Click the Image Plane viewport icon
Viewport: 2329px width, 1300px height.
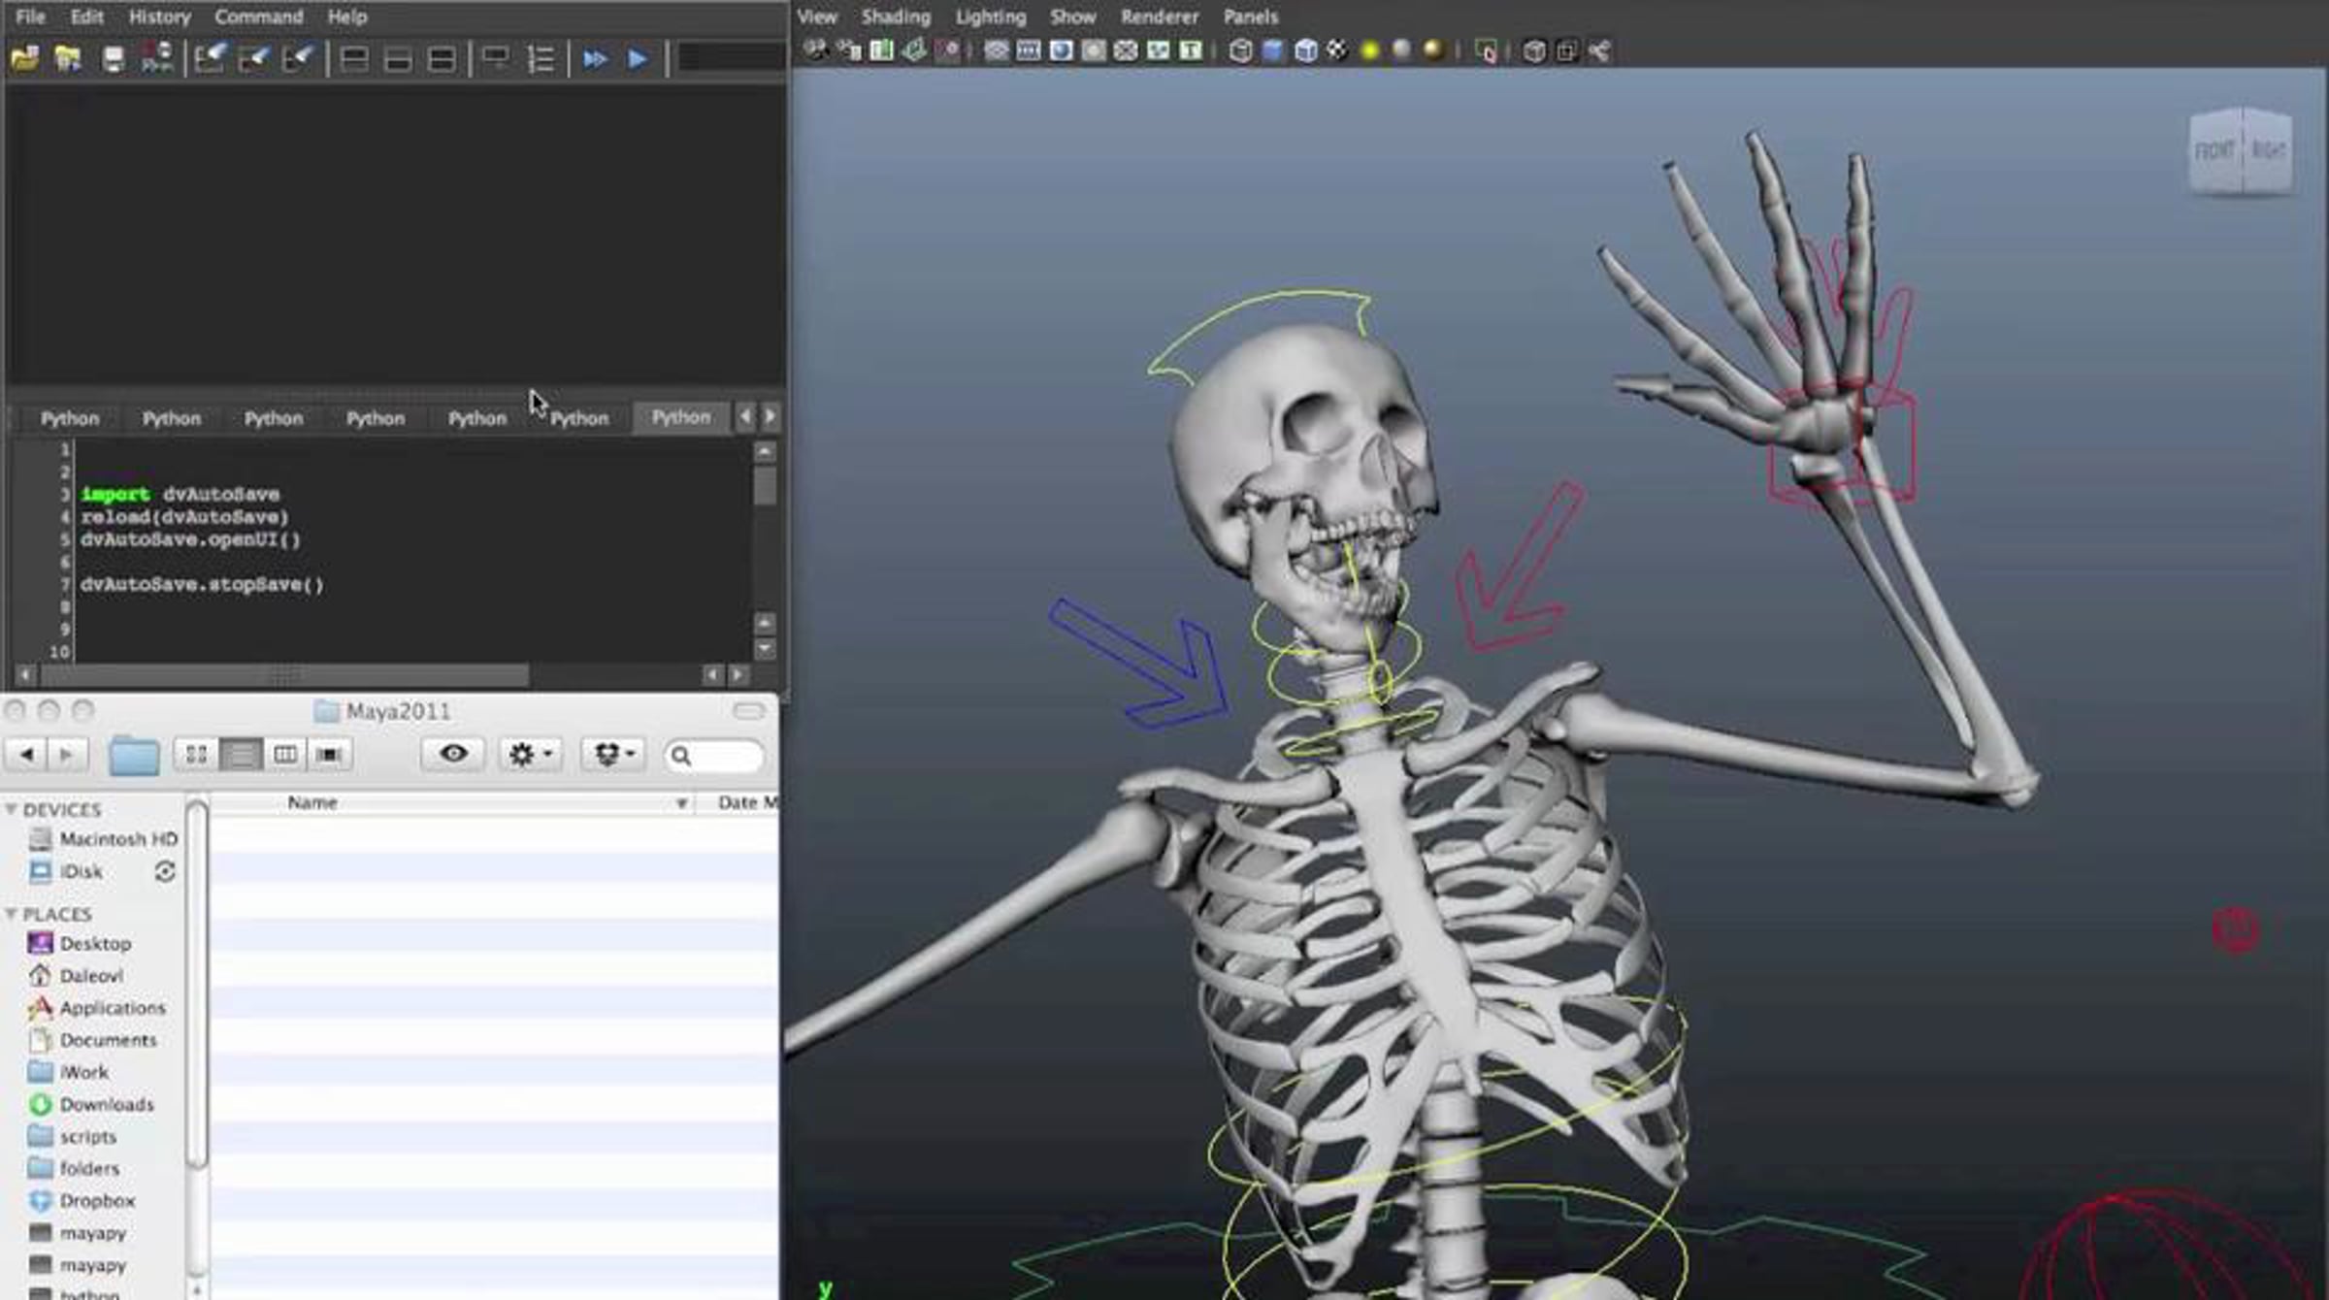pos(914,49)
